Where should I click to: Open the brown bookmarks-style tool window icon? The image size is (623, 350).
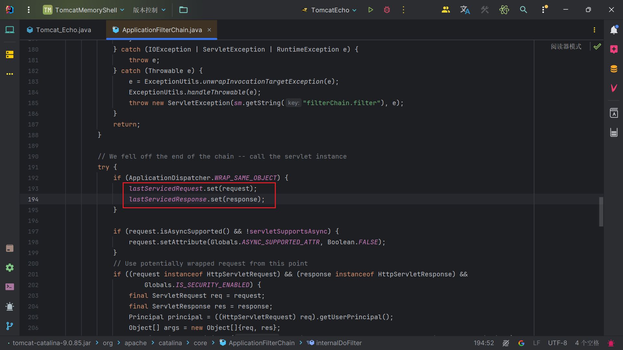coord(10,248)
